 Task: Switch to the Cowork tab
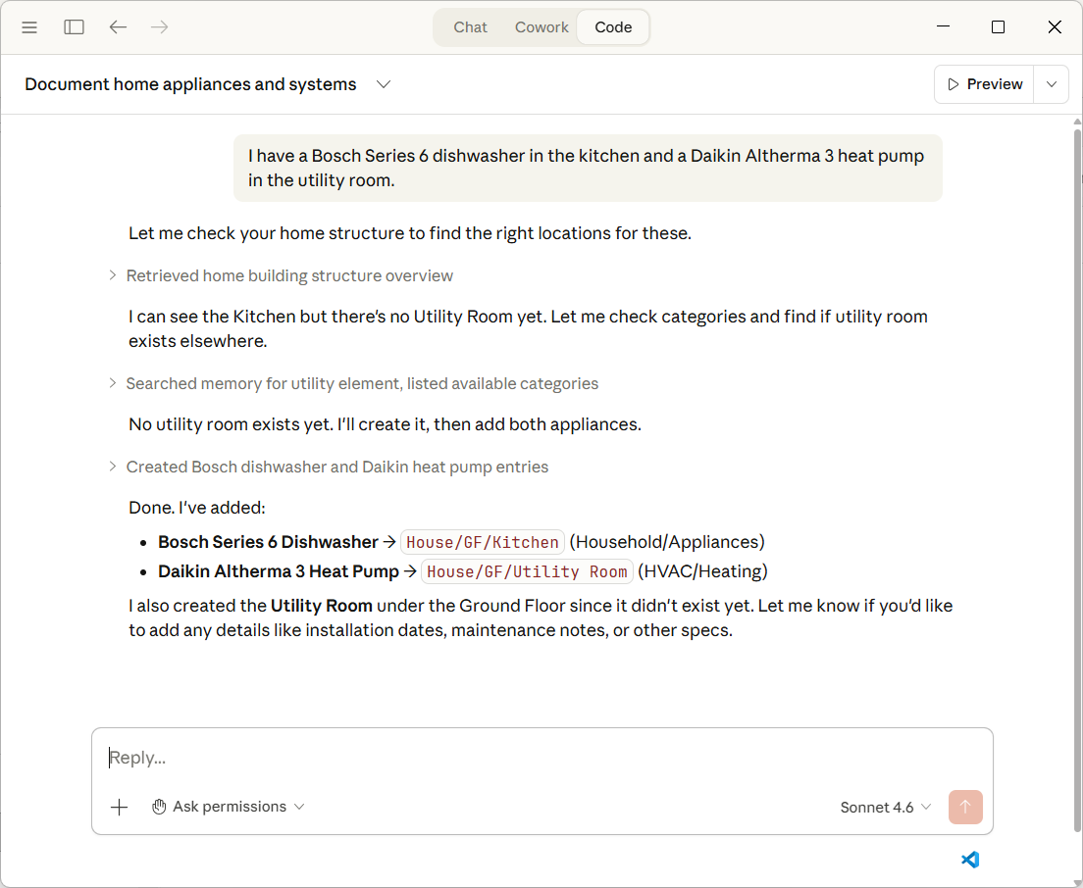tap(541, 26)
